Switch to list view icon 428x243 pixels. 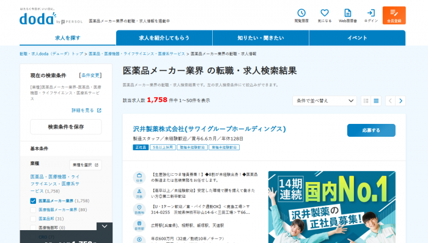click(x=376, y=101)
